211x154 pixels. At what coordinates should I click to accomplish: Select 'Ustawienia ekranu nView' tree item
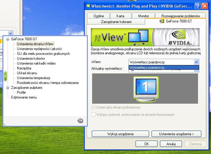35,44
